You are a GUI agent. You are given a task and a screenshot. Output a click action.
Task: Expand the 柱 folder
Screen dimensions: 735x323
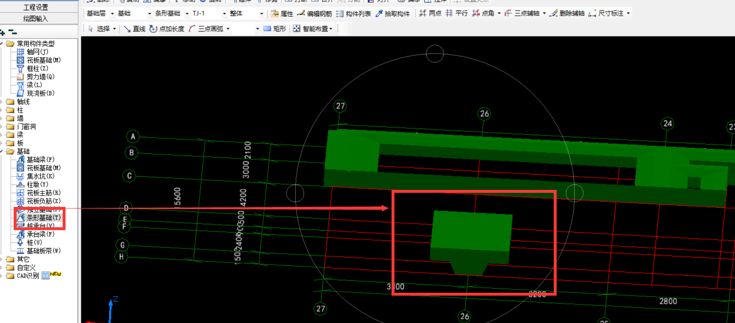2,110
